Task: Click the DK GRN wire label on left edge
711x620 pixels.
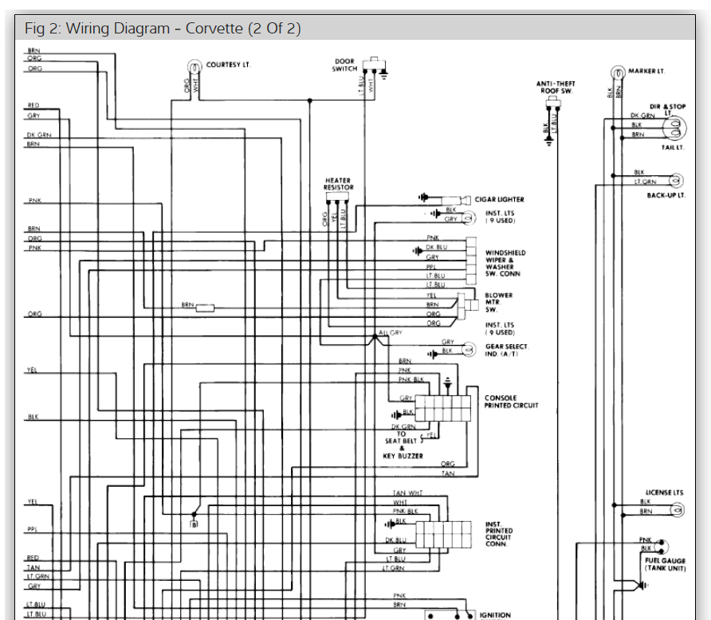Action: [x=39, y=135]
